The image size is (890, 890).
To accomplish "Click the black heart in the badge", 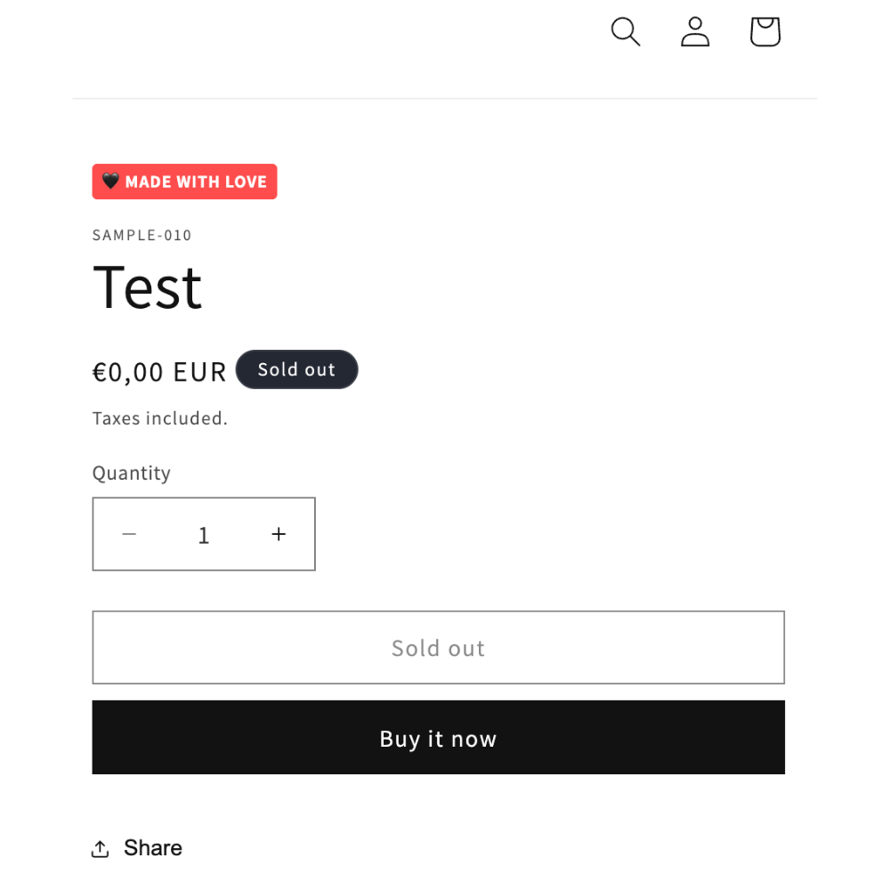I will (x=110, y=181).
